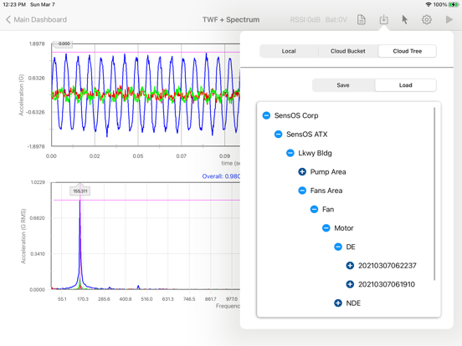Expand record 20210307061910
The width and height of the screenshot is (462, 346).
coord(350,284)
